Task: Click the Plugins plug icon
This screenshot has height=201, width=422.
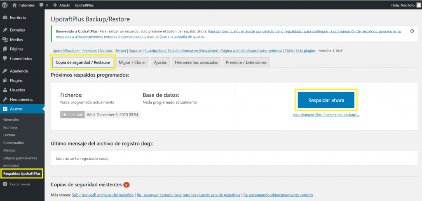Action: [x=5, y=80]
